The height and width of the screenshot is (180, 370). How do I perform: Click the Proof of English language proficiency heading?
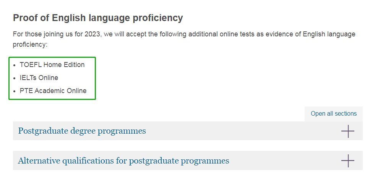[x=98, y=18]
